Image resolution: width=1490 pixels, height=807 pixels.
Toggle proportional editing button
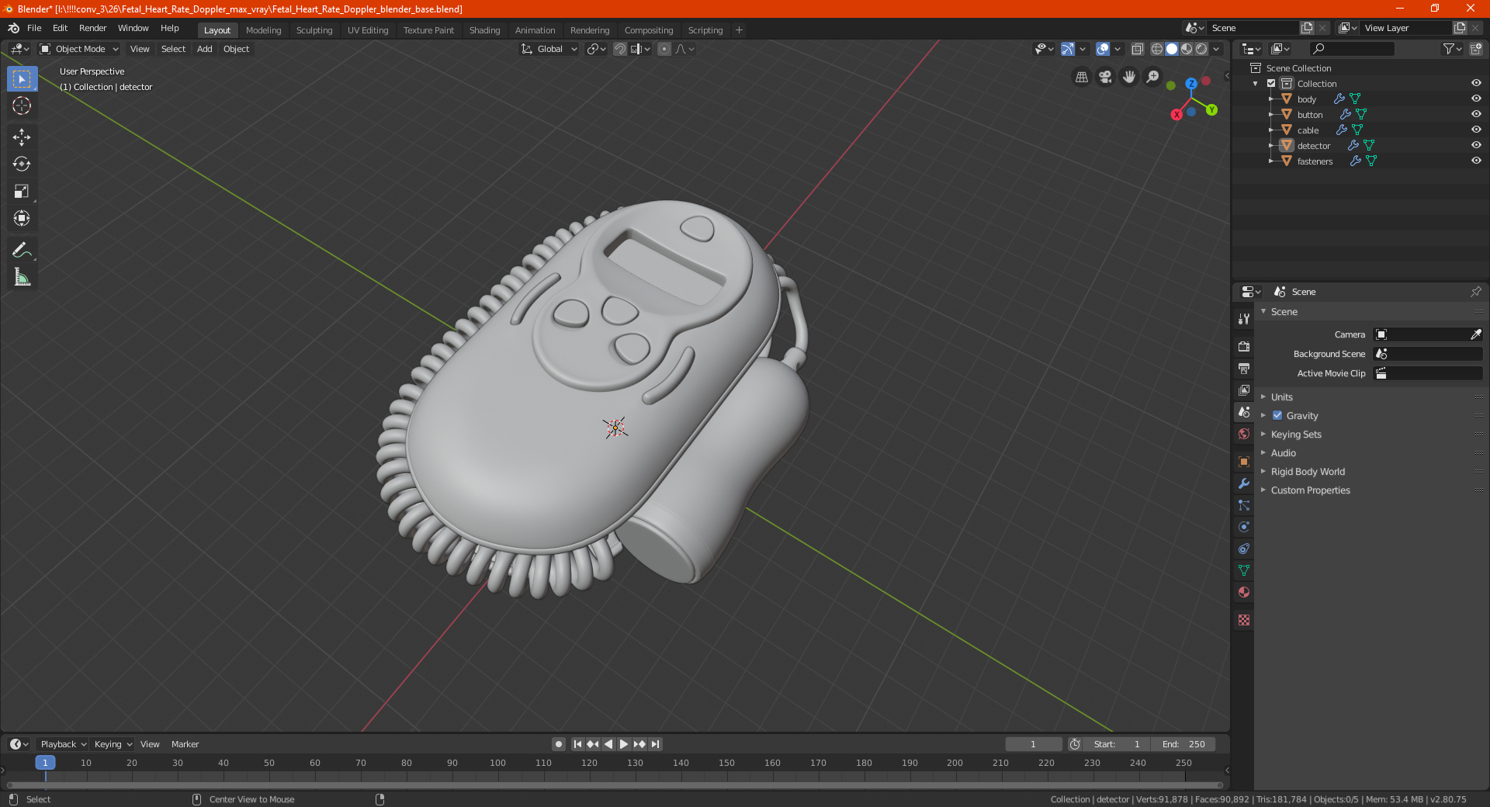pyautogui.click(x=664, y=49)
